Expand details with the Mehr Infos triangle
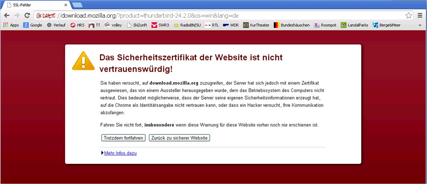The height and width of the screenshot is (184, 427). pyautogui.click(x=102, y=153)
